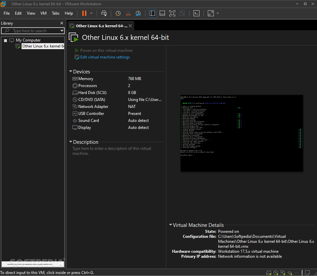Image resolution: width=317 pixels, height=276 pixels.
Task: Click the Hard Disk (SCSI) entry
Action: (x=92, y=92)
